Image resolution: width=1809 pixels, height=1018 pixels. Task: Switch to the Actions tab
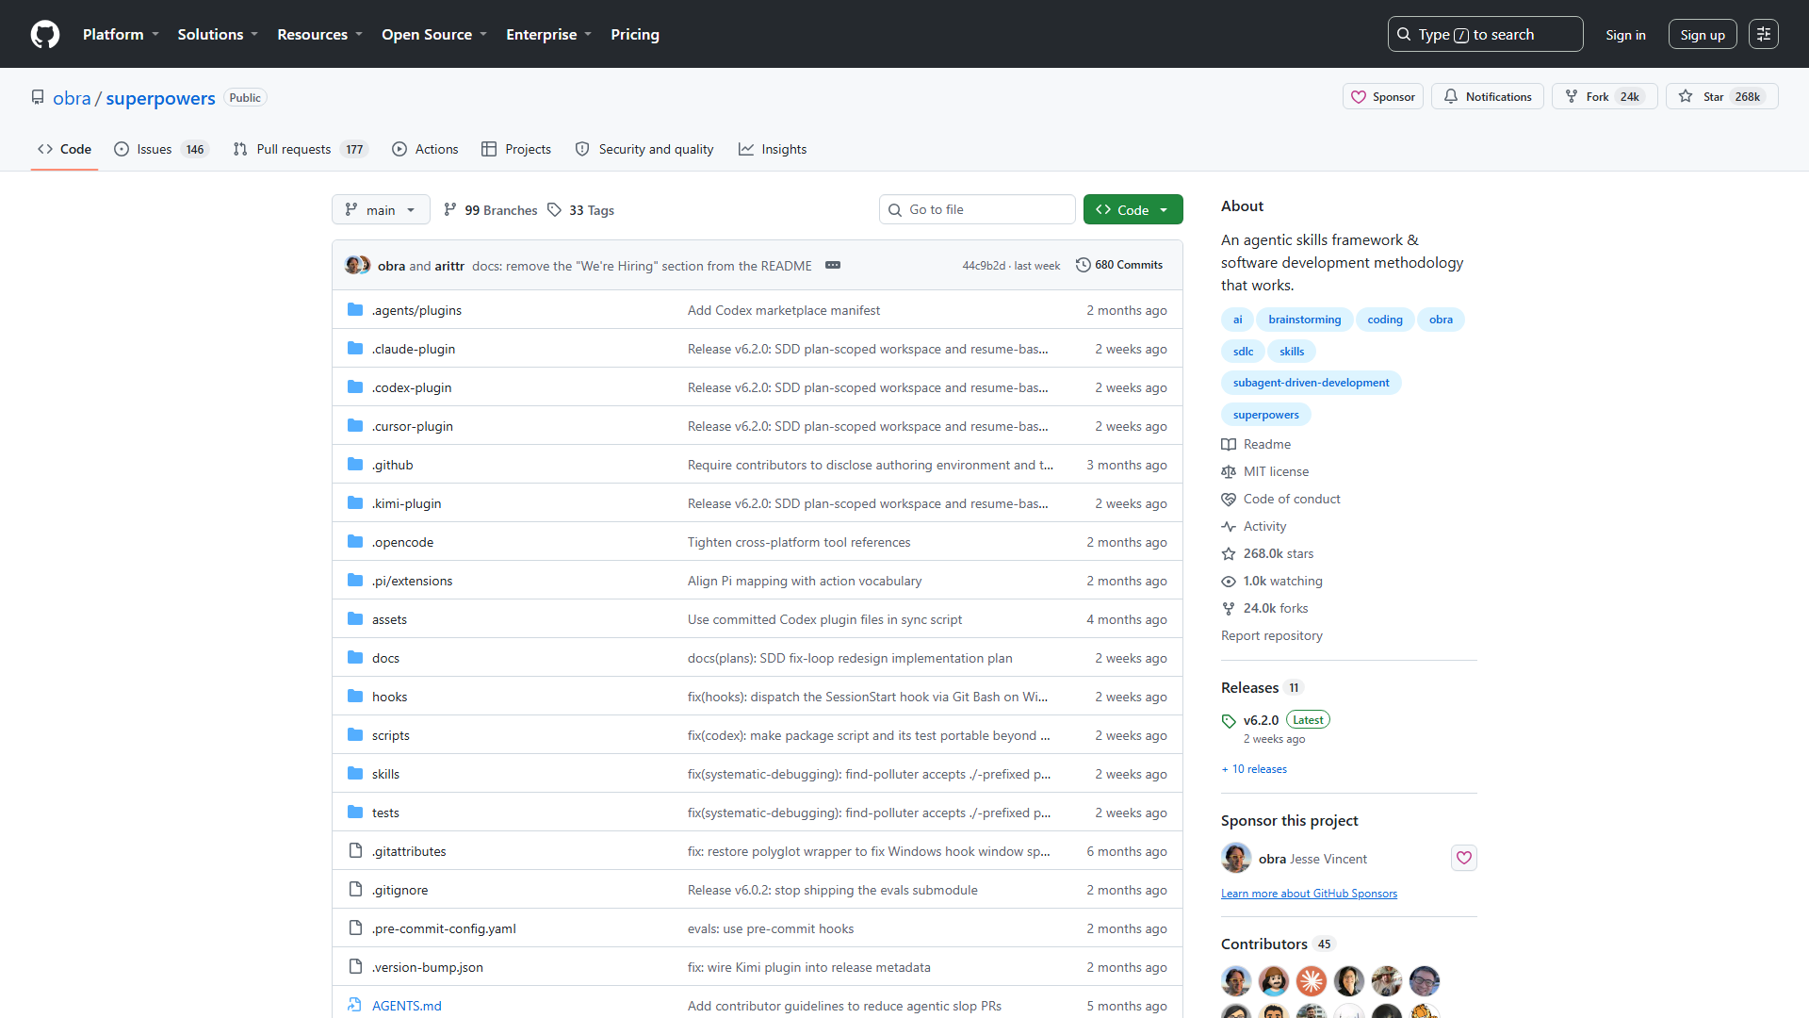pos(425,149)
